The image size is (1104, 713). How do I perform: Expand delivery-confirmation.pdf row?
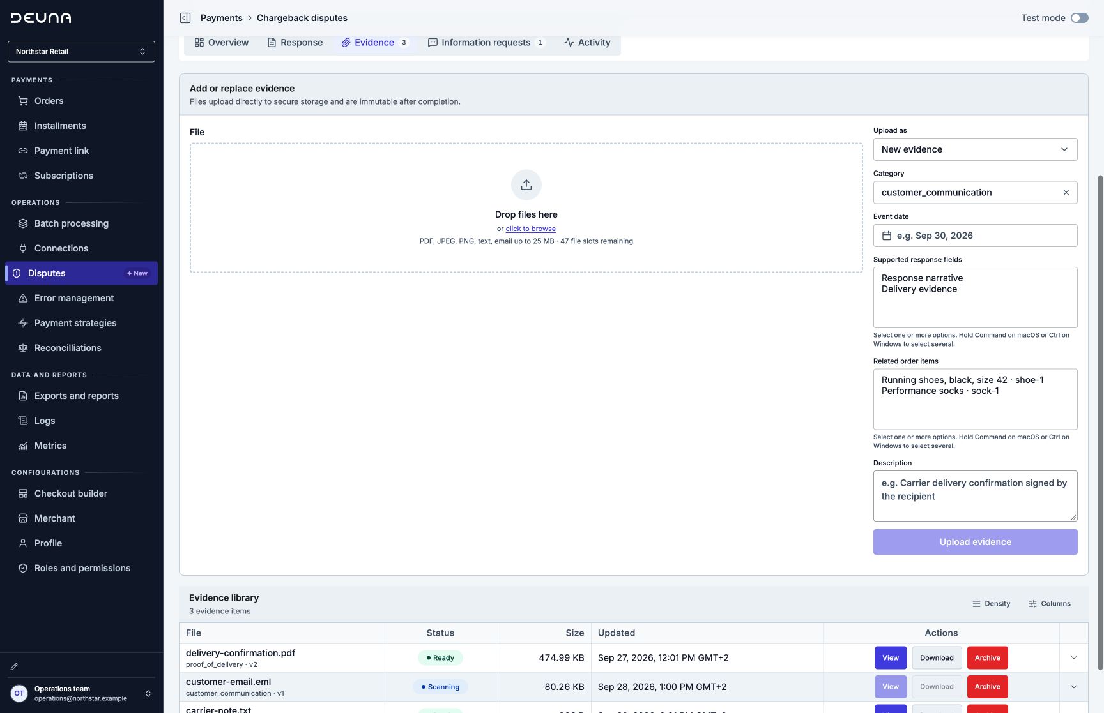(x=1074, y=658)
